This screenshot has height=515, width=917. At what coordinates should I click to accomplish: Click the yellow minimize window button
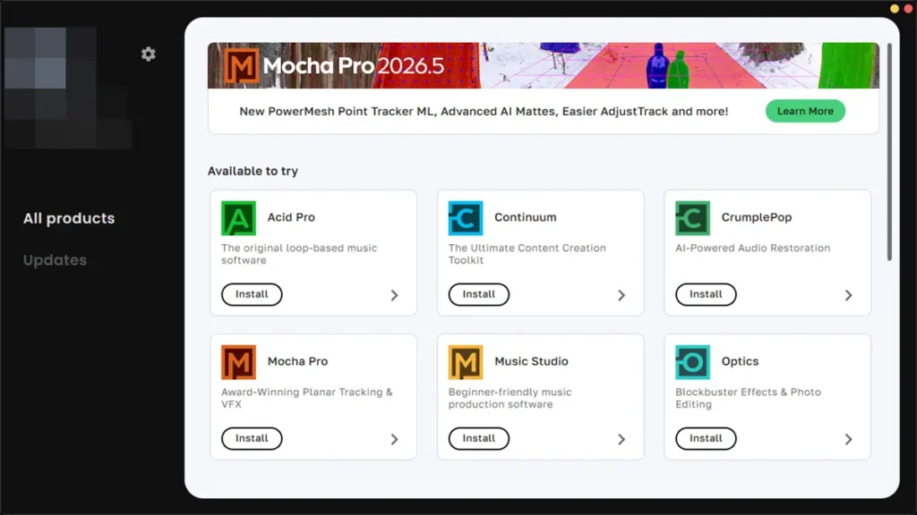point(895,8)
